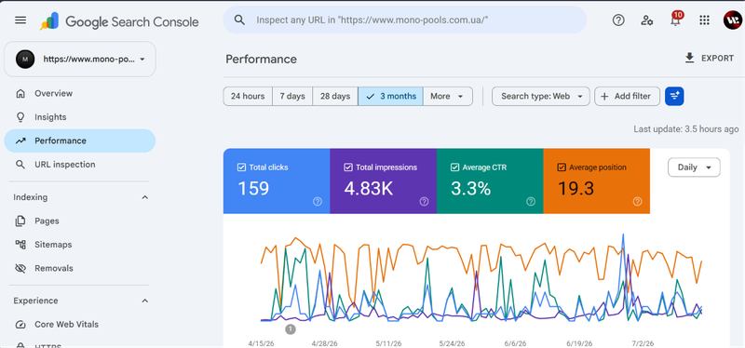745x348 pixels.
Task: Click the Overview home icon
Action: [x=20, y=94]
